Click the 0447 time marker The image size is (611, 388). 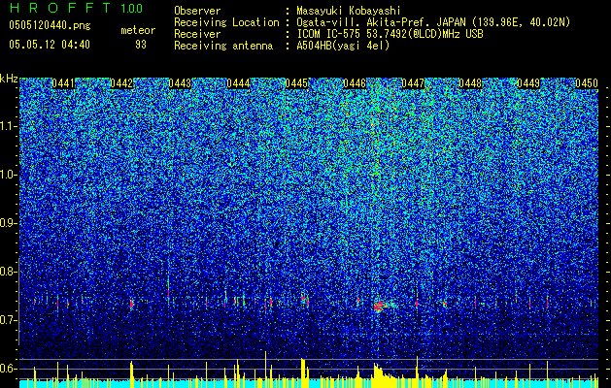click(x=413, y=83)
